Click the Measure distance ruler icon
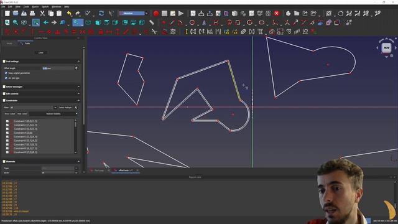This screenshot has width=398, height=224. click(x=152, y=22)
